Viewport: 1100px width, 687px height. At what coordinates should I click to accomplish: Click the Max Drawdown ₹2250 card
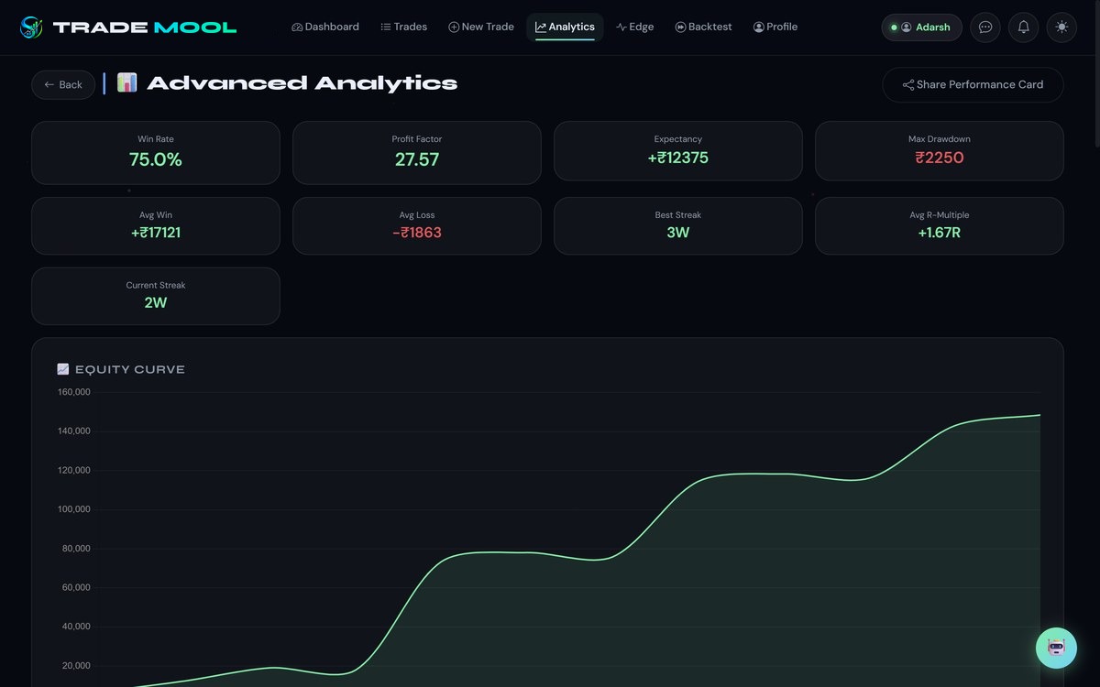pyautogui.click(x=940, y=151)
